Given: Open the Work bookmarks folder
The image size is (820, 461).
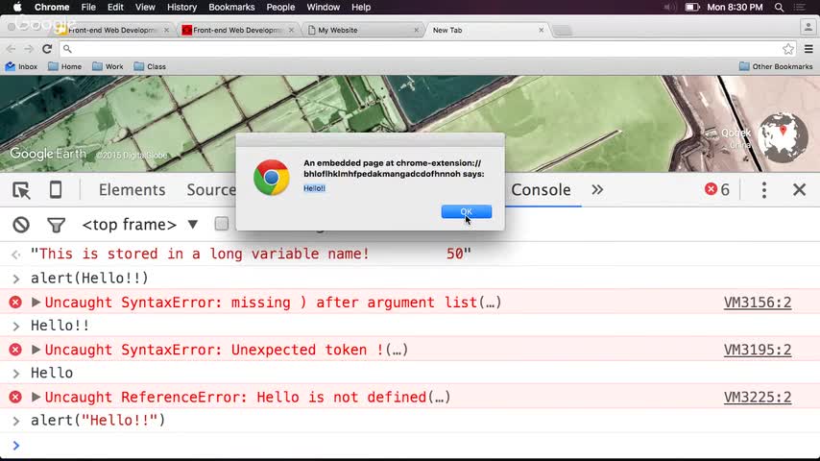Looking at the screenshot, I should click(108, 66).
